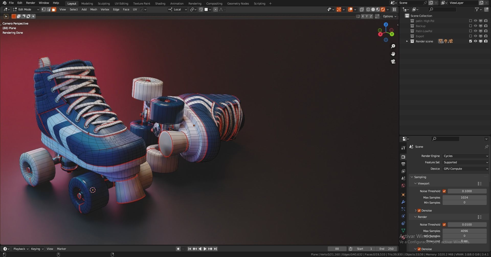Screen dimensions: 491x257
Task: Toggle the camera view icon
Action: [x=393, y=62]
